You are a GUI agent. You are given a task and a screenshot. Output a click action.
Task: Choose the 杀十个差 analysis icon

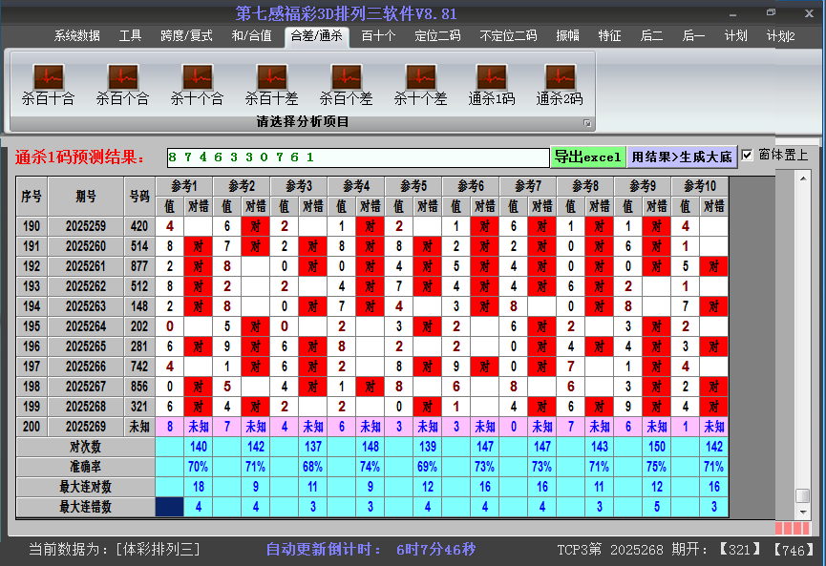(420, 84)
